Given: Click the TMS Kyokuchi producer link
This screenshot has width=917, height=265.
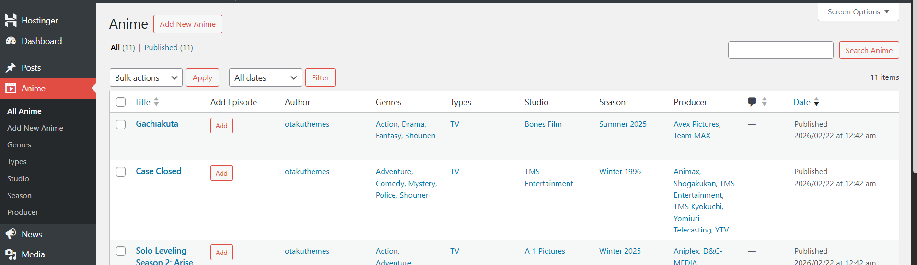Looking at the screenshot, I should coord(697,207).
